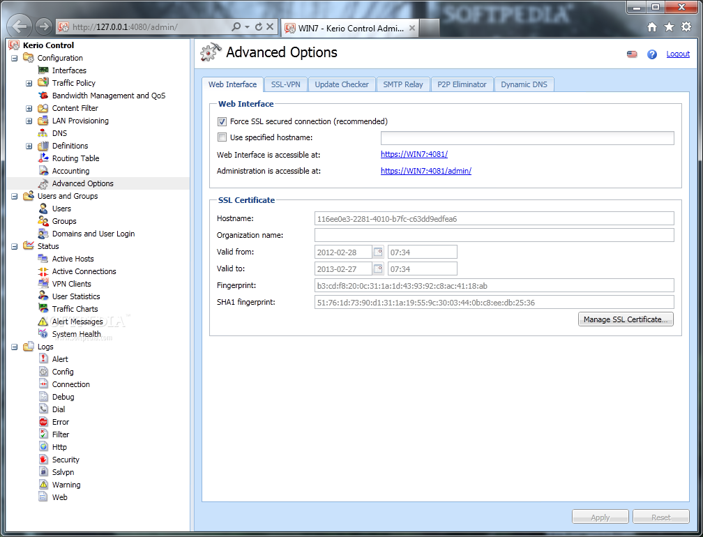Click the specified hostname input field
The image size is (703, 537).
(x=527, y=138)
